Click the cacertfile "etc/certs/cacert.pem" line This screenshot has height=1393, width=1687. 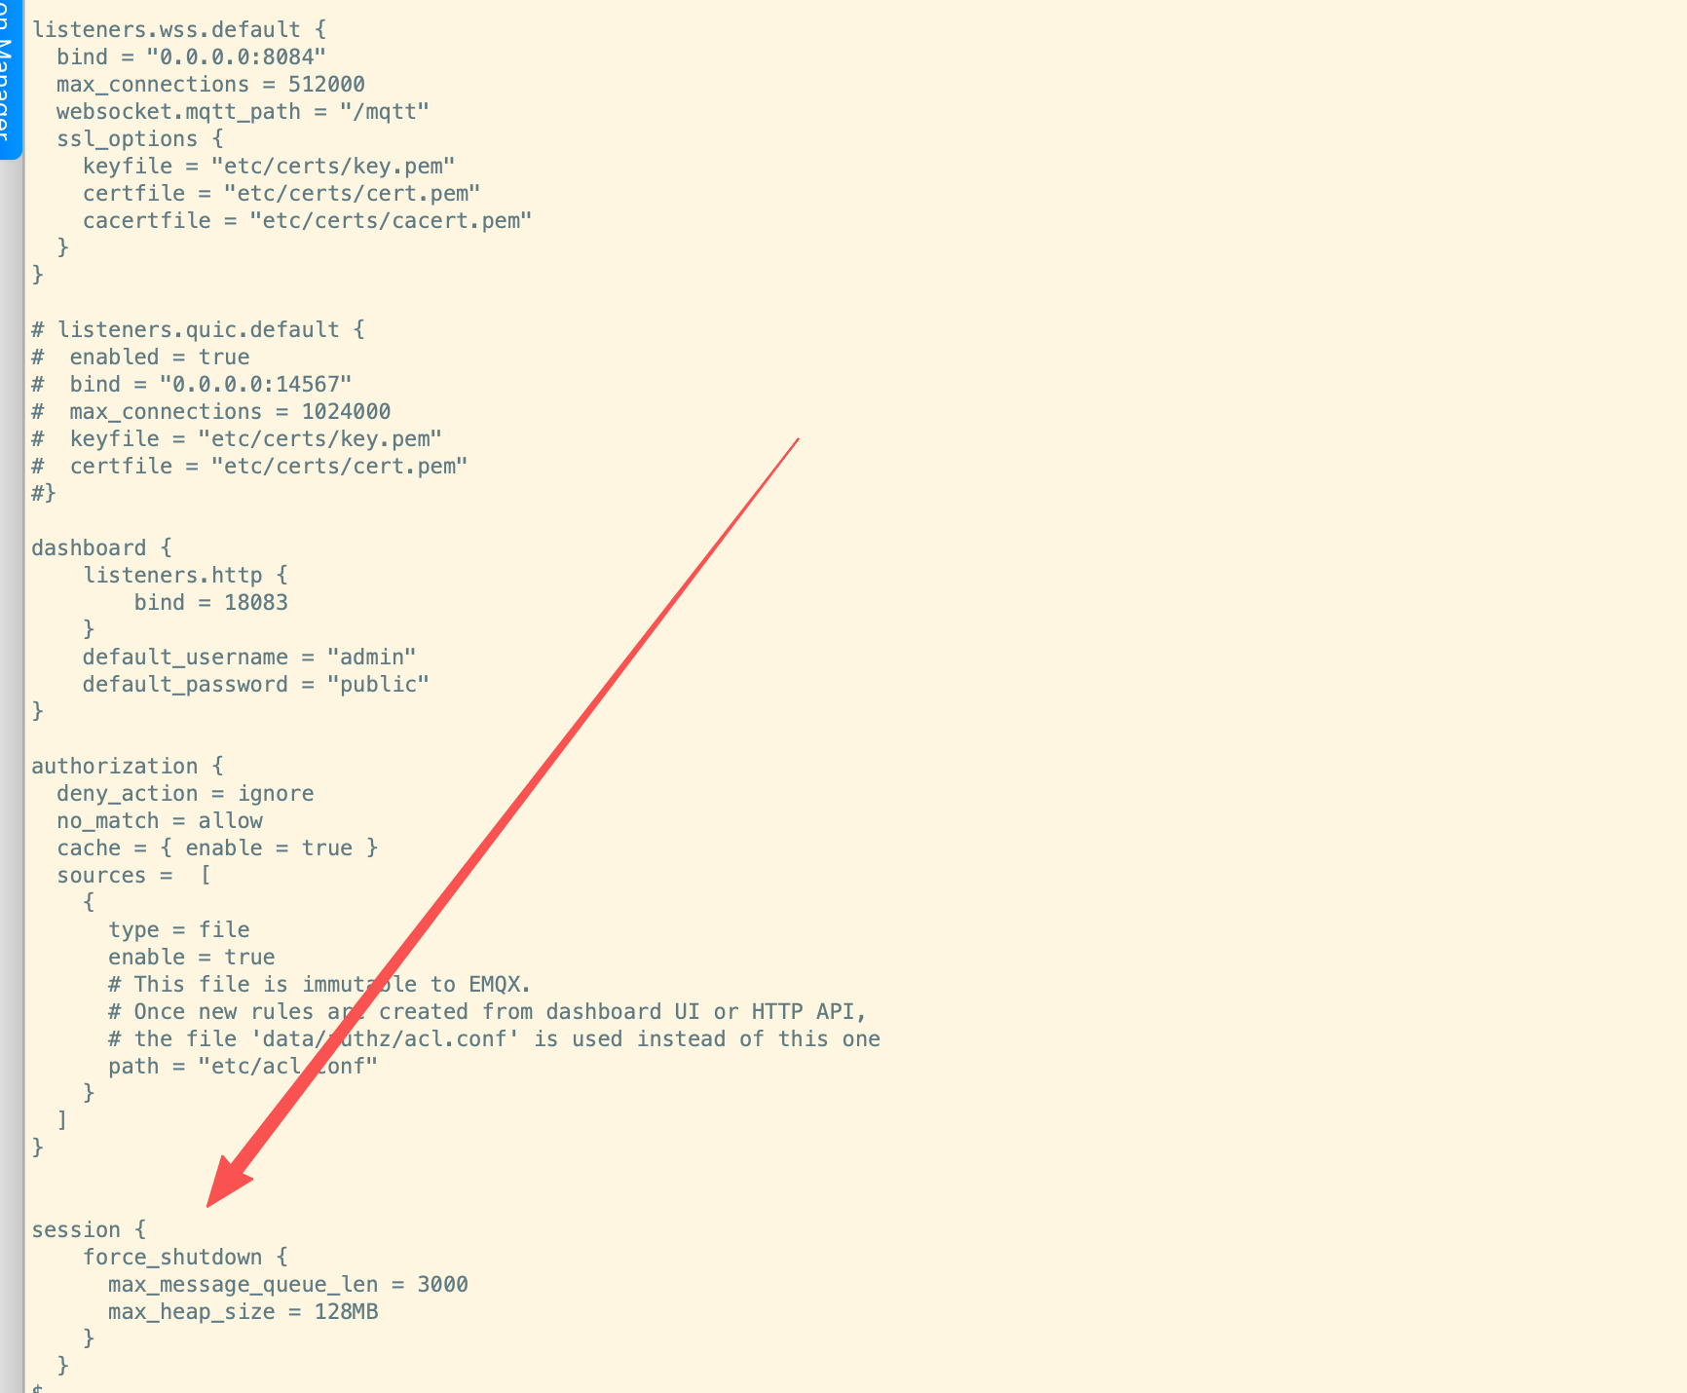(x=307, y=221)
